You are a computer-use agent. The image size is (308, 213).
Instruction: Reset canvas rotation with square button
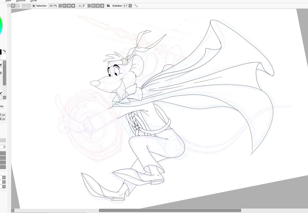[102, 6]
